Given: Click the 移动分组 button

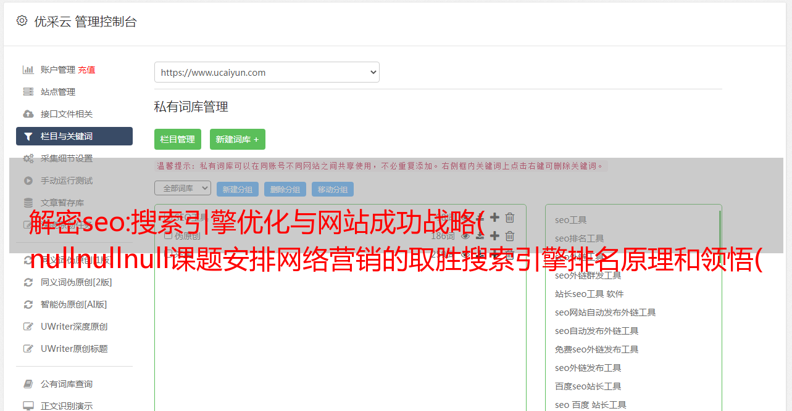Looking at the screenshot, I should coord(333,189).
